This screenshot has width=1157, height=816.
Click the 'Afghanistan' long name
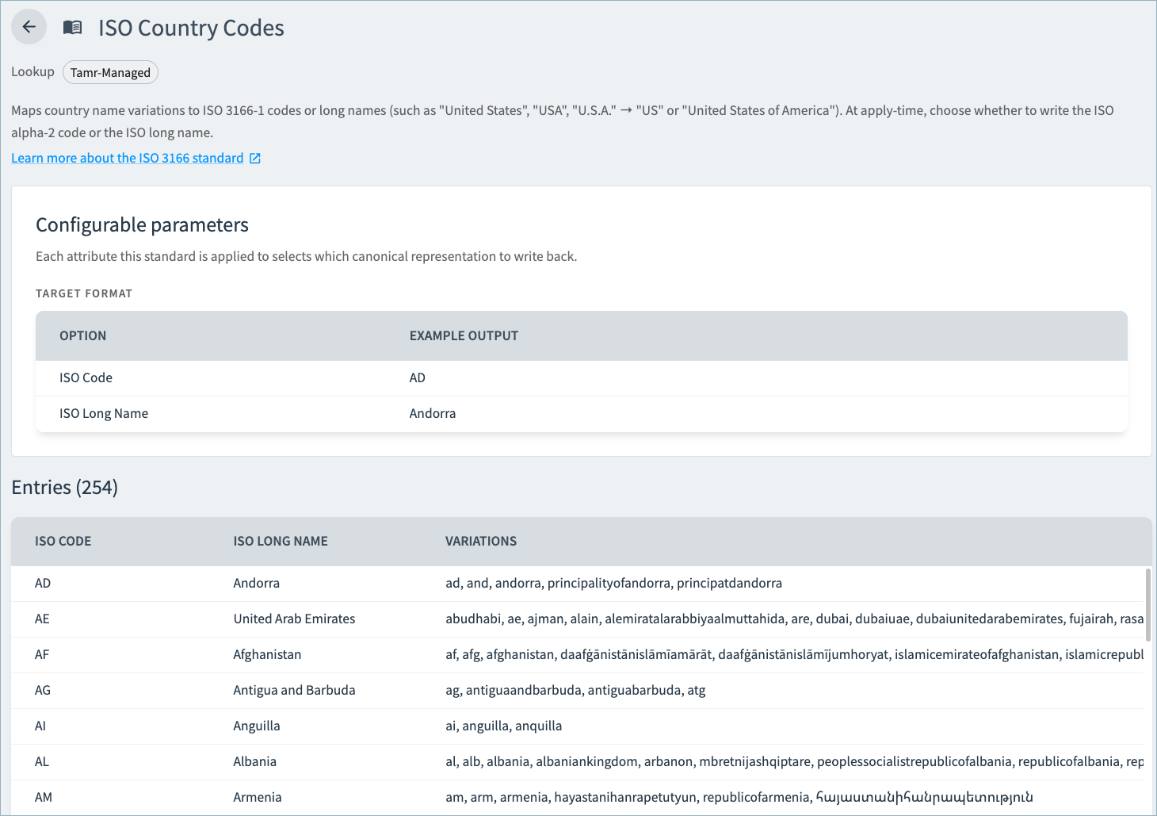267,654
